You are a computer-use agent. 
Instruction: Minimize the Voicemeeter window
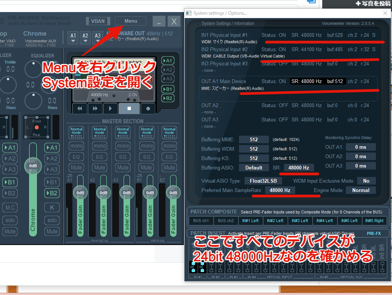[x=159, y=21]
